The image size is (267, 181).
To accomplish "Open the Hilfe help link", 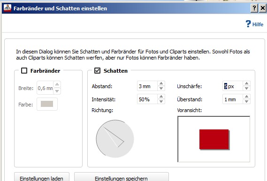I will 255,24.
